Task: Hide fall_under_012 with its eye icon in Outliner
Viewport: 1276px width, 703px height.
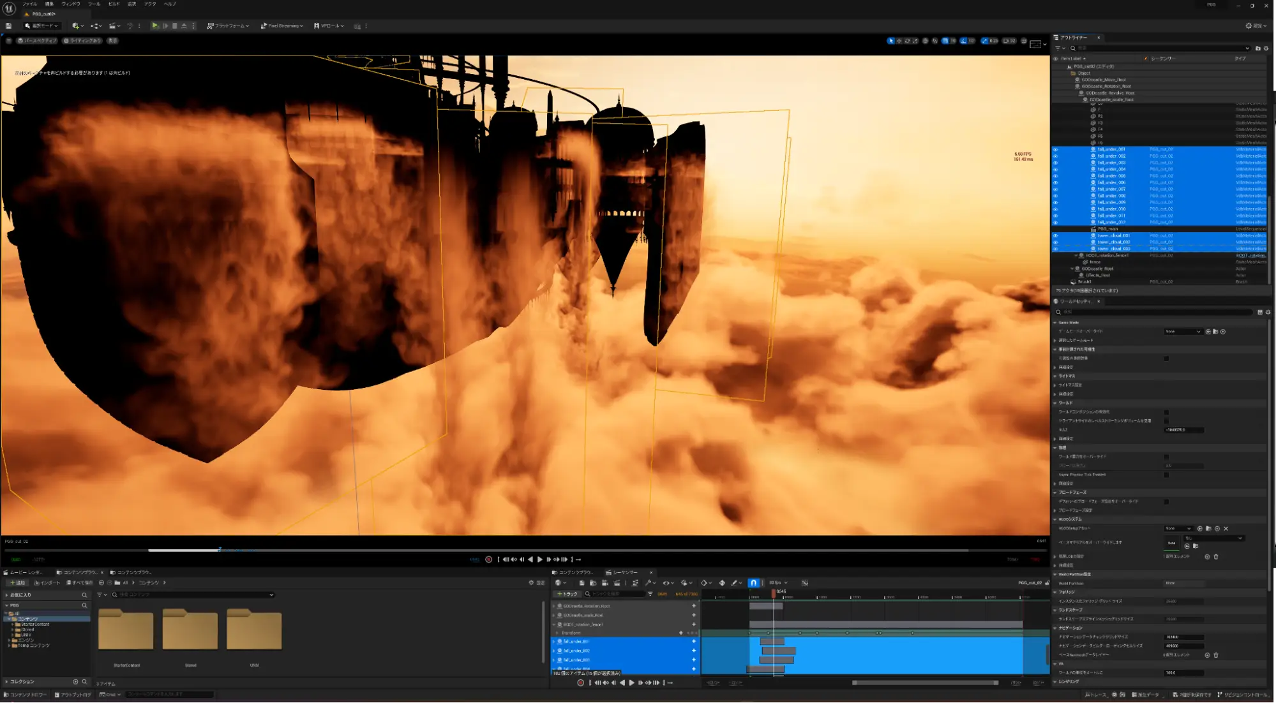Action: [x=1055, y=223]
